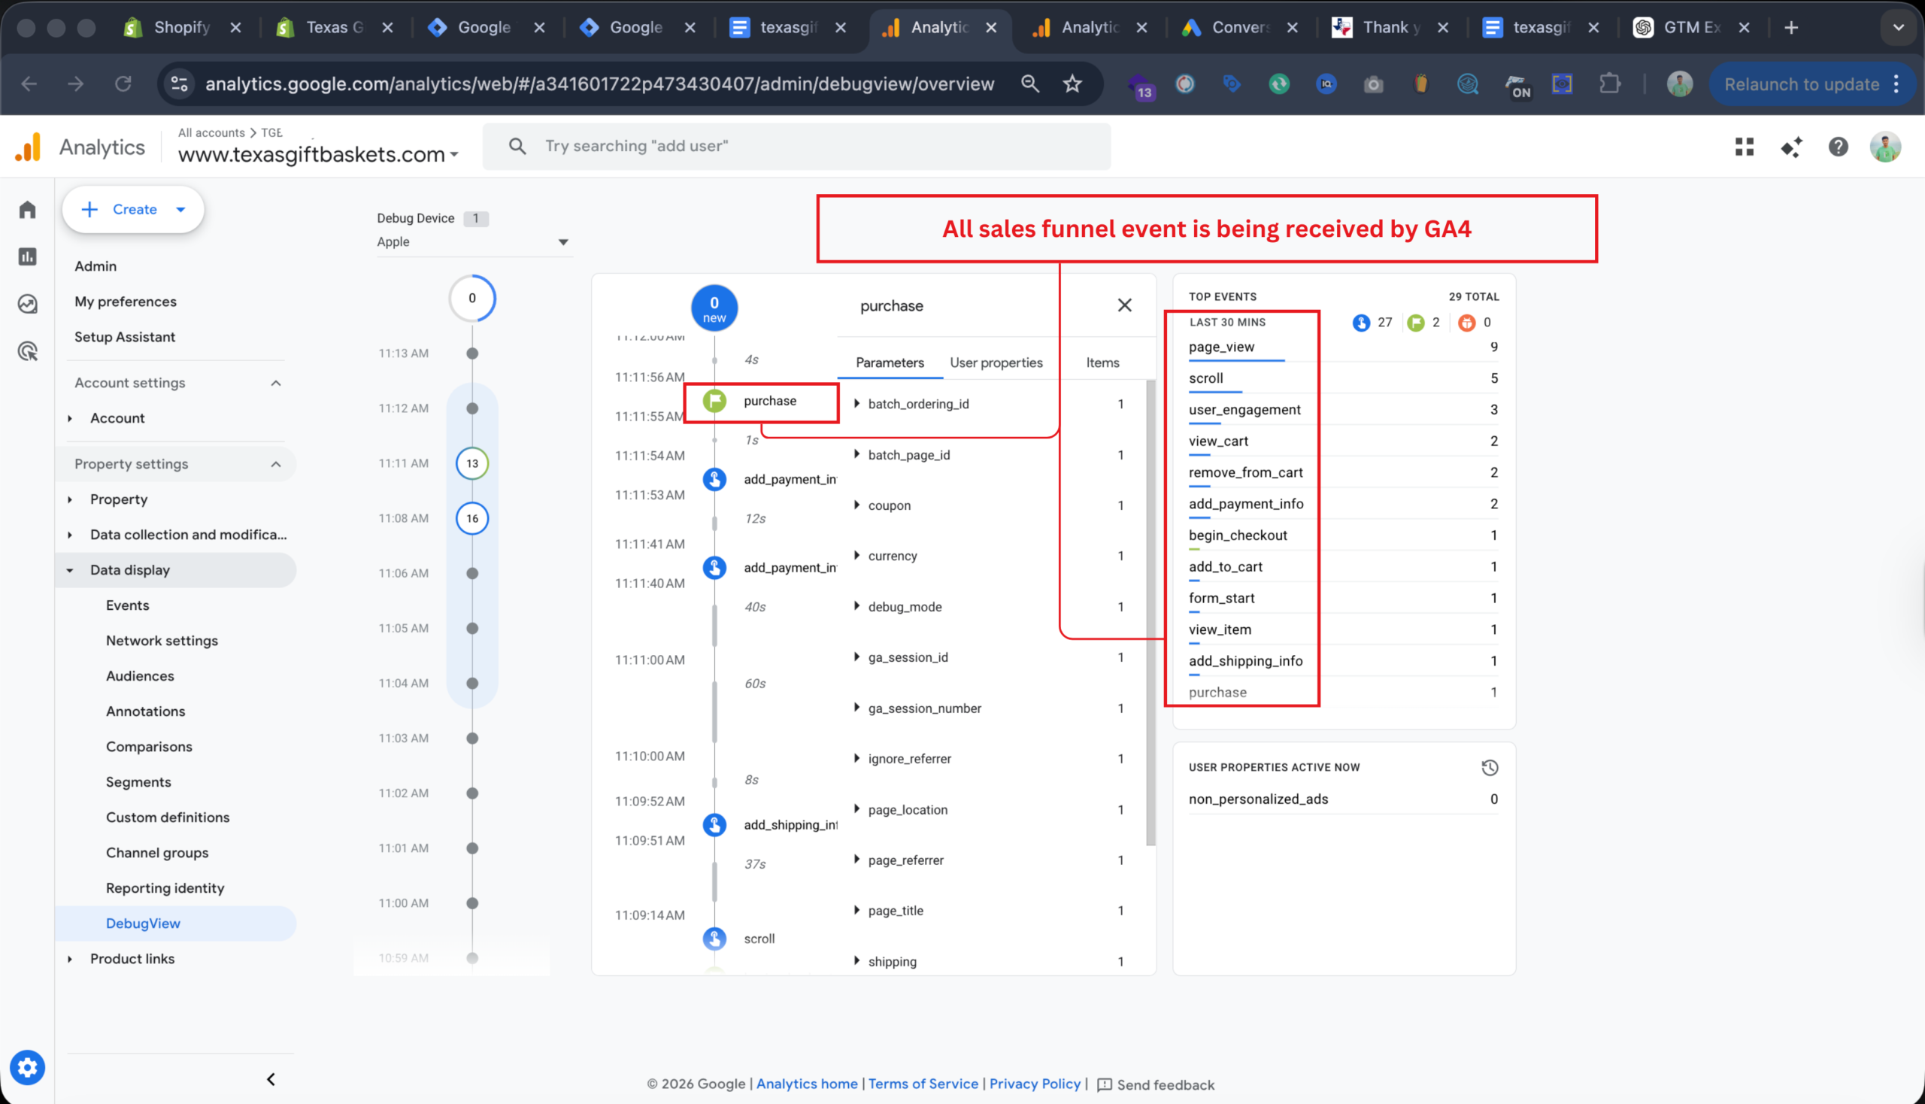
Task: Select the 11:08 AM timeline bubble with 16
Action: click(x=472, y=519)
